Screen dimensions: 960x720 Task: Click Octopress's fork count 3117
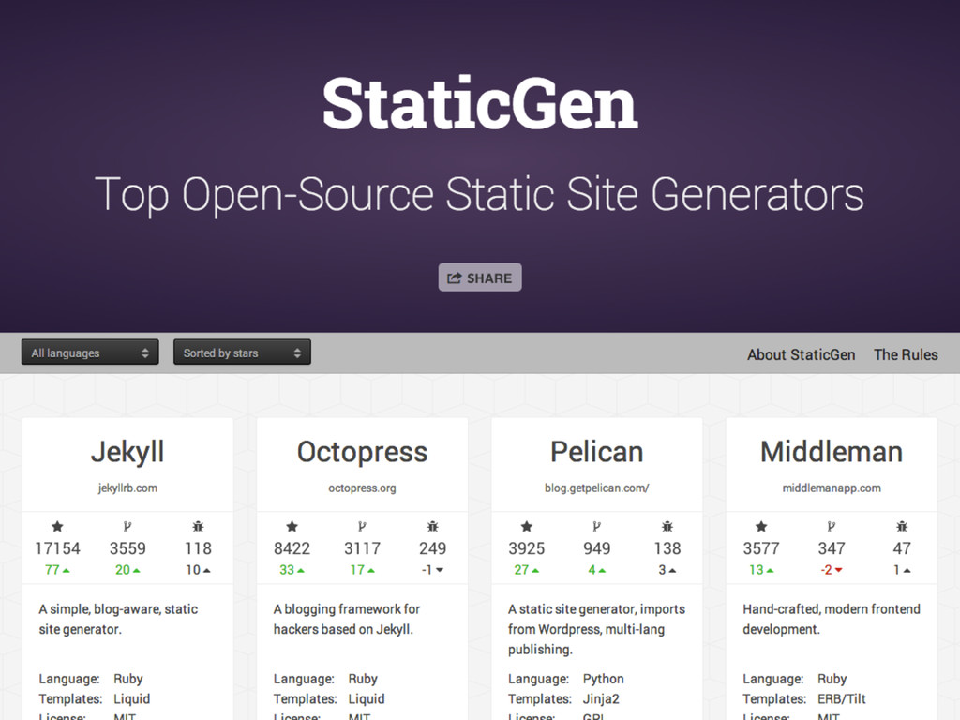coord(362,548)
